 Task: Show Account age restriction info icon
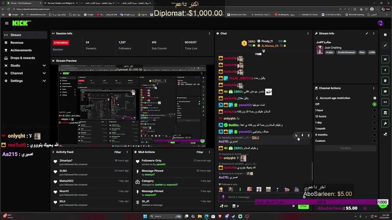tap(375, 98)
